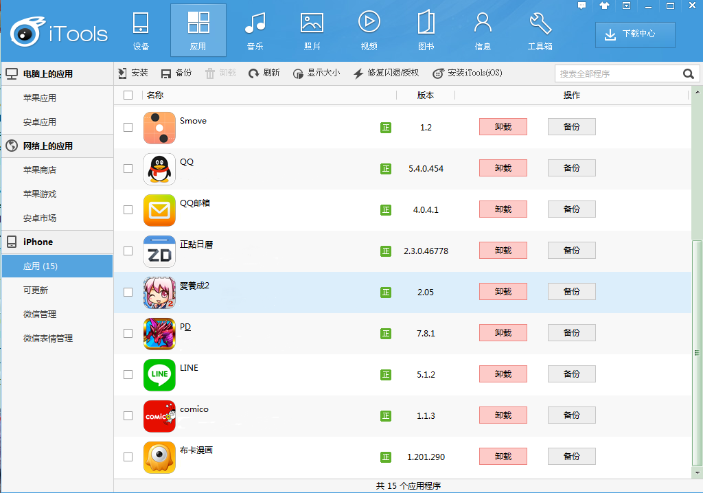Click the comico app icon
The height and width of the screenshot is (493, 703).
159,417
